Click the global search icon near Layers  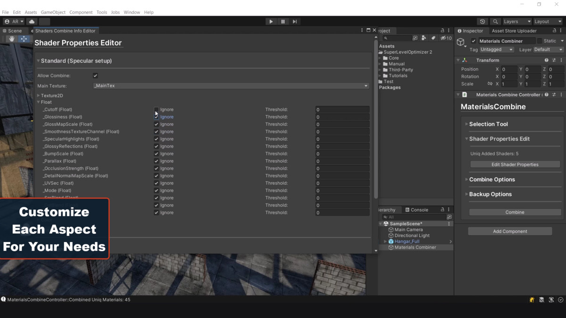(x=495, y=21)
